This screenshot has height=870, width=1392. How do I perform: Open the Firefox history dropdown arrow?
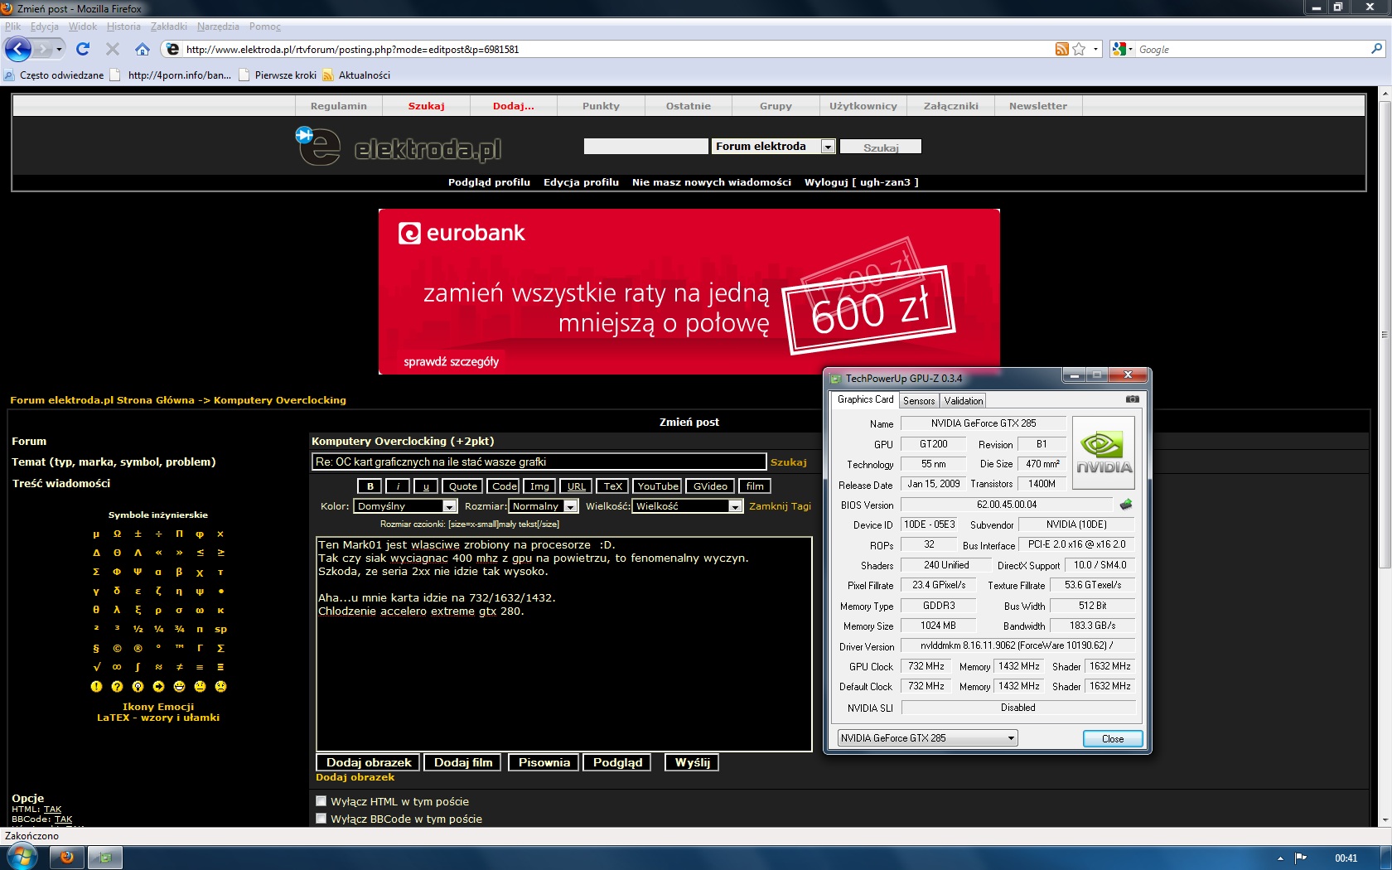[x=59, y=49]
